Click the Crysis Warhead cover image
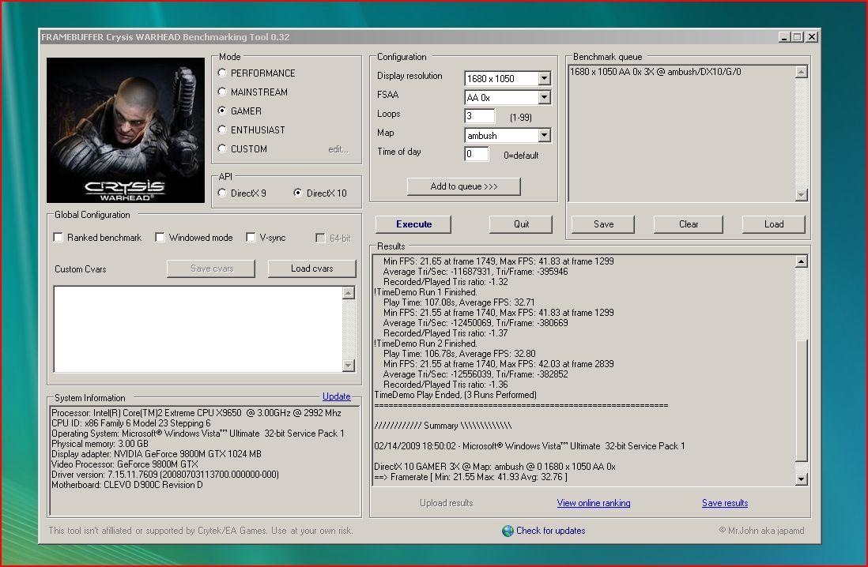The height and width of the screenshot is (567, 868). (x=126, y=130)
